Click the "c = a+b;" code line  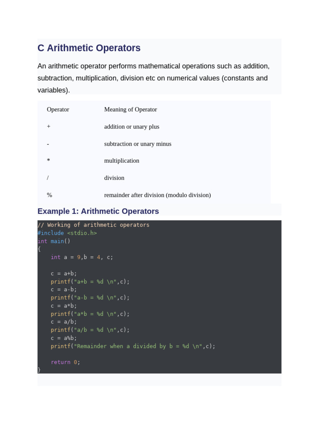click(x=64, y=274)
